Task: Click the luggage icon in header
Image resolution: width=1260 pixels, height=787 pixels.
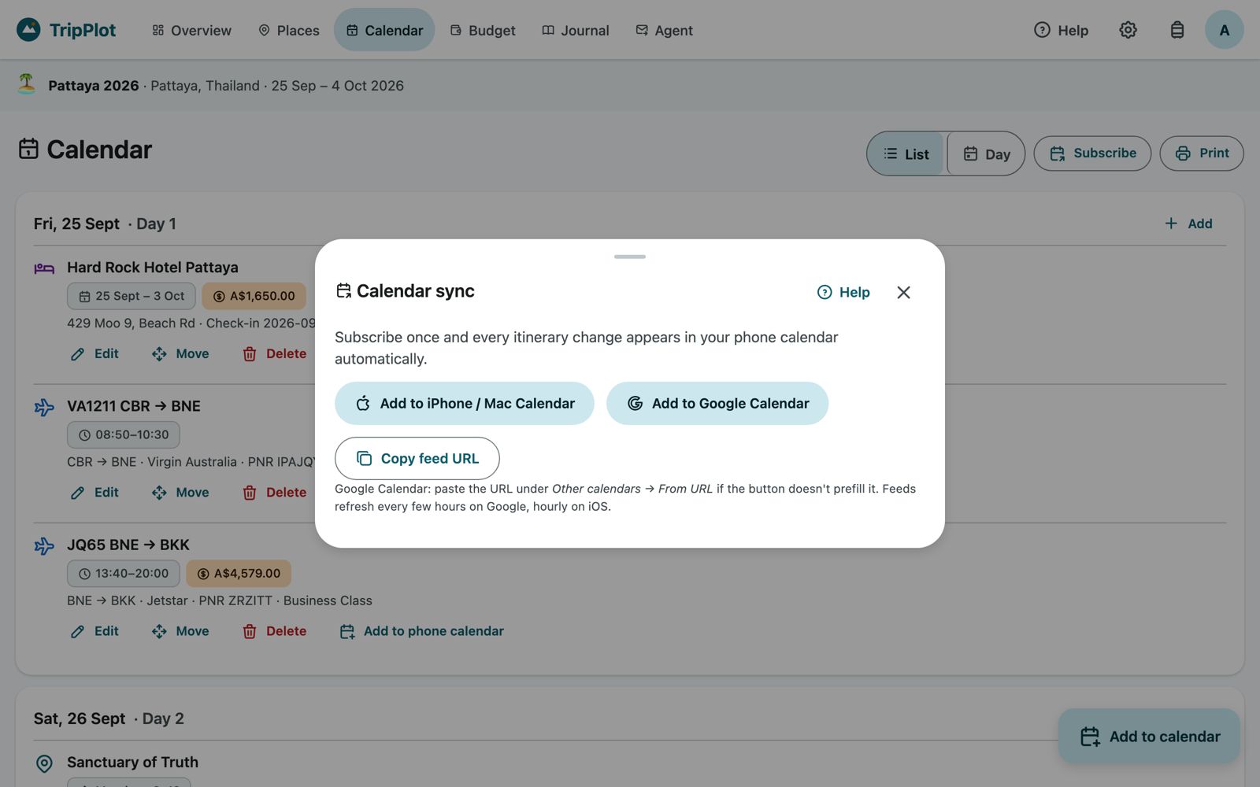Action: point(1177,30)
